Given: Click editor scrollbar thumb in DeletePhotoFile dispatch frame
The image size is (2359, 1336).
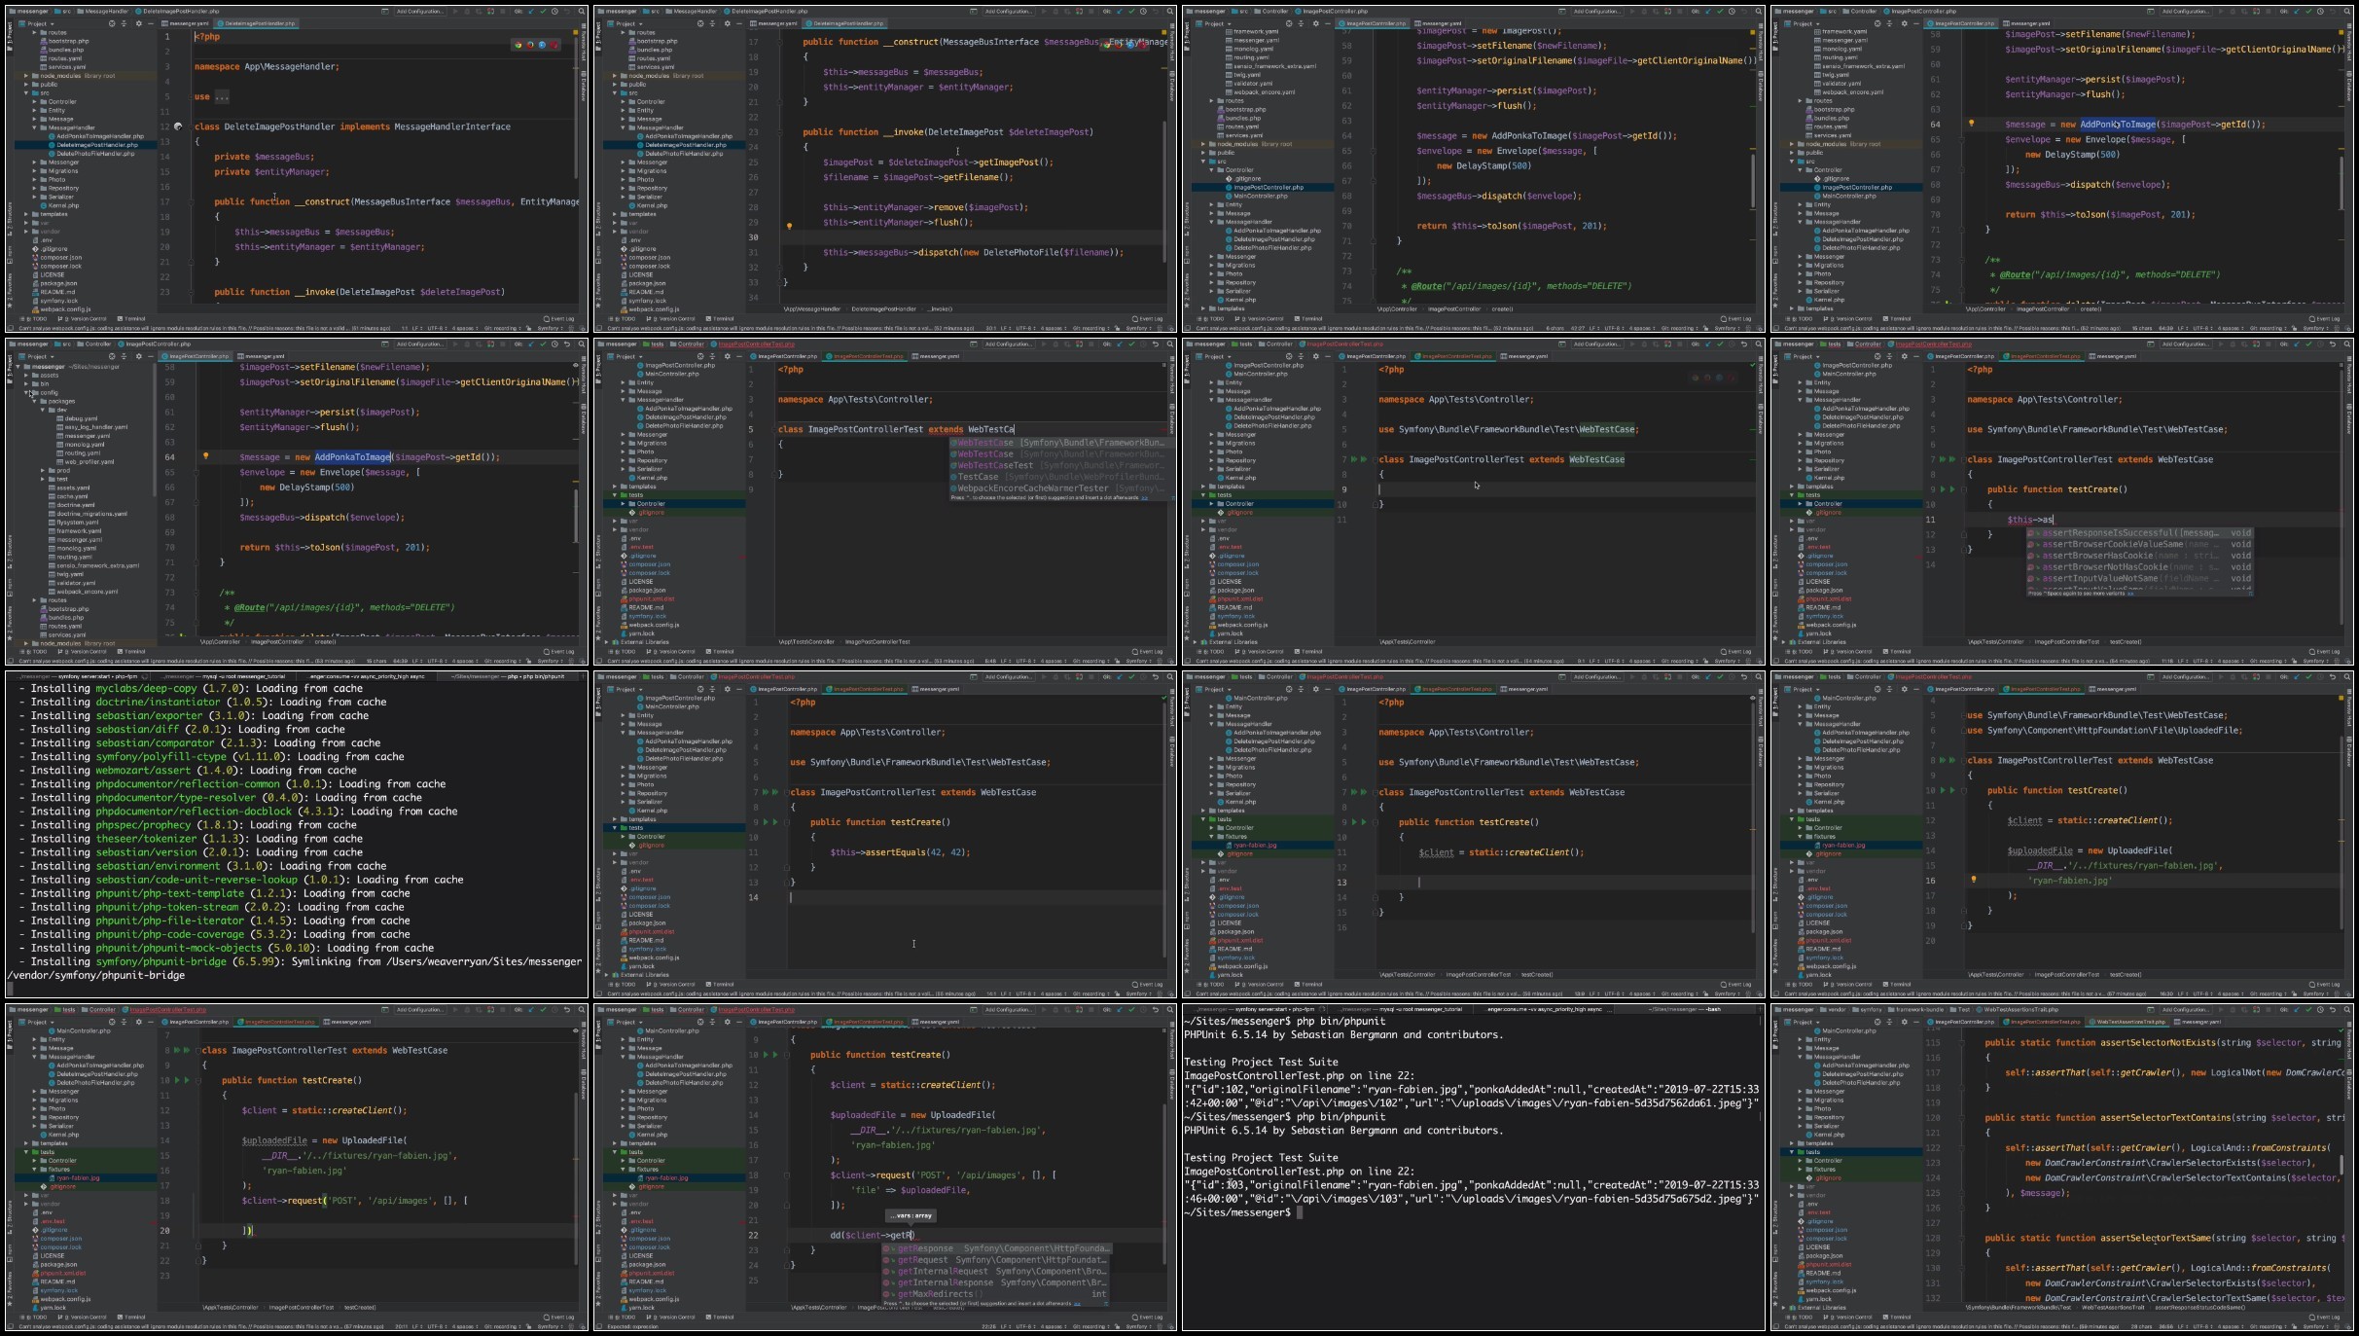Looking at the screenshot, I should [1164, 192].
